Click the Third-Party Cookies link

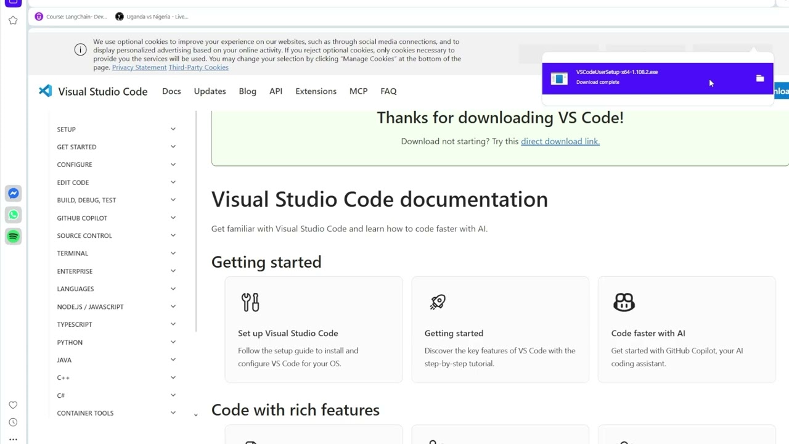point(198,67)
